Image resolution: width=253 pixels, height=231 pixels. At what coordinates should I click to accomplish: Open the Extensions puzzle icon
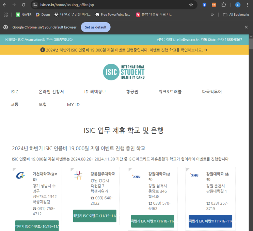[x=224, y=5]
